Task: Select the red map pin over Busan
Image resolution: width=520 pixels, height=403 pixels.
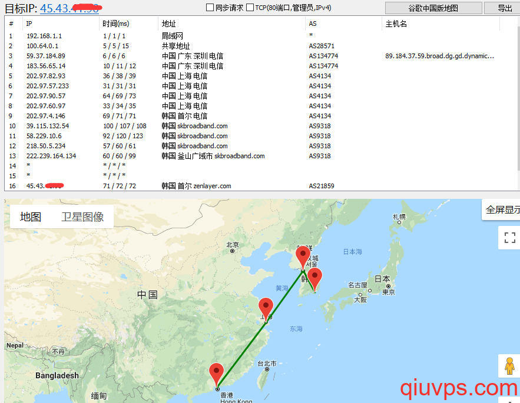Action: pyautogui.click(x=314, y=280)
